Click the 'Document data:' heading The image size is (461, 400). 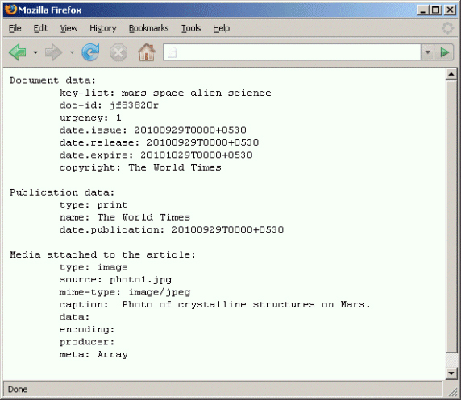[52, 80]
